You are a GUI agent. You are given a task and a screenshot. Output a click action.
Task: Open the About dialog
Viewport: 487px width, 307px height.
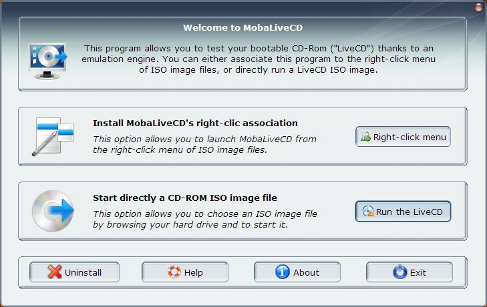tap(297, 272)
